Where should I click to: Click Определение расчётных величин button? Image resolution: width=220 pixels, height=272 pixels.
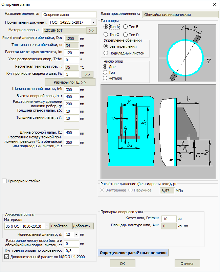click(133, 253)
